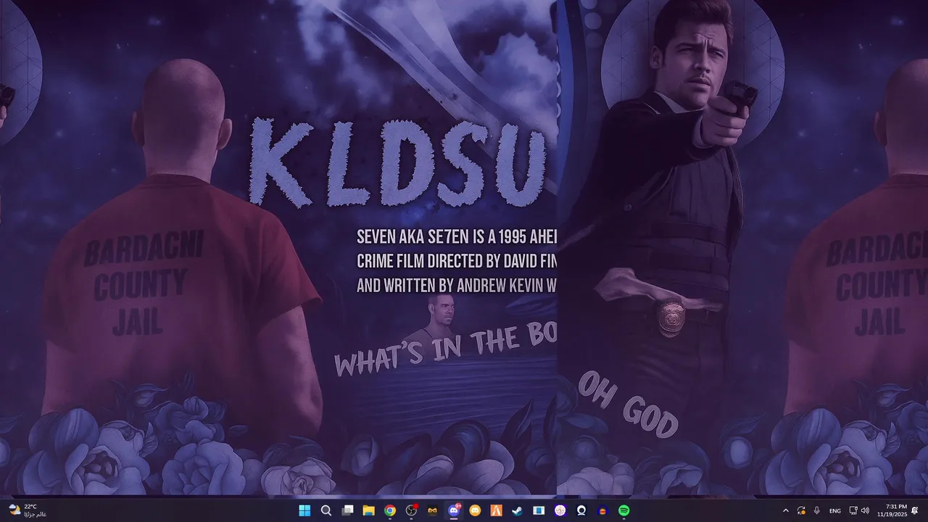Open the notification bell icon
Screen dimensions: 928x522
point(916,510)
